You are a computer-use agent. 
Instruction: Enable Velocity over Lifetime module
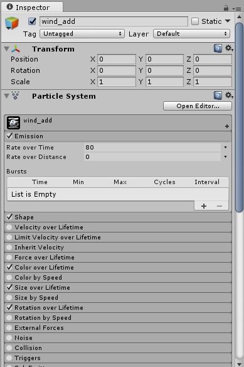tap(9, 227)
